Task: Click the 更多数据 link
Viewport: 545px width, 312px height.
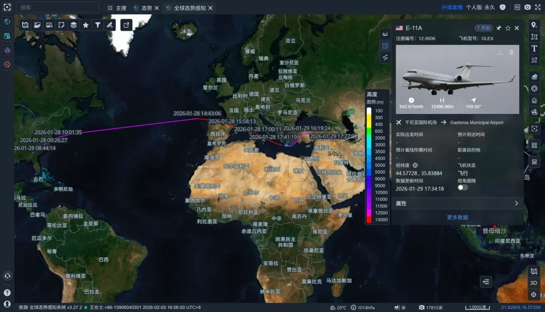Action: click(457, 218)
